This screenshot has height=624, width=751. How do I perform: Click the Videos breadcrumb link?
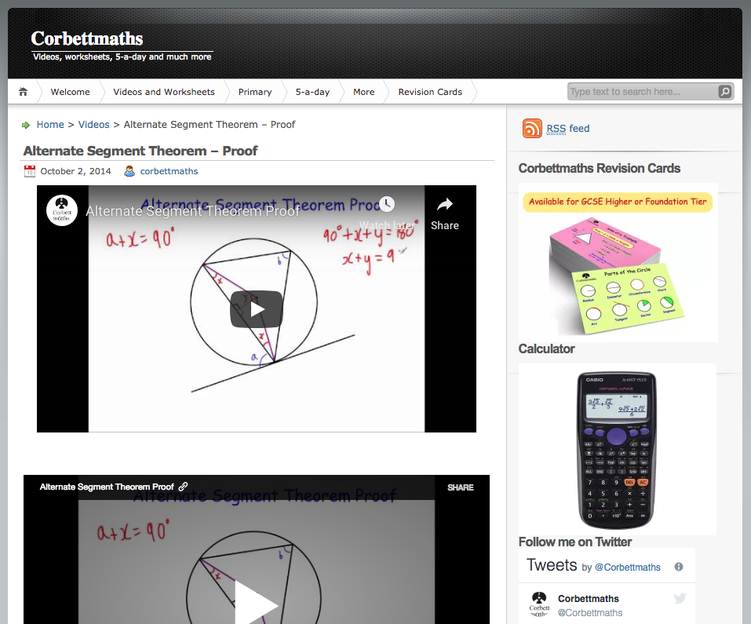(x=93, y=124)
